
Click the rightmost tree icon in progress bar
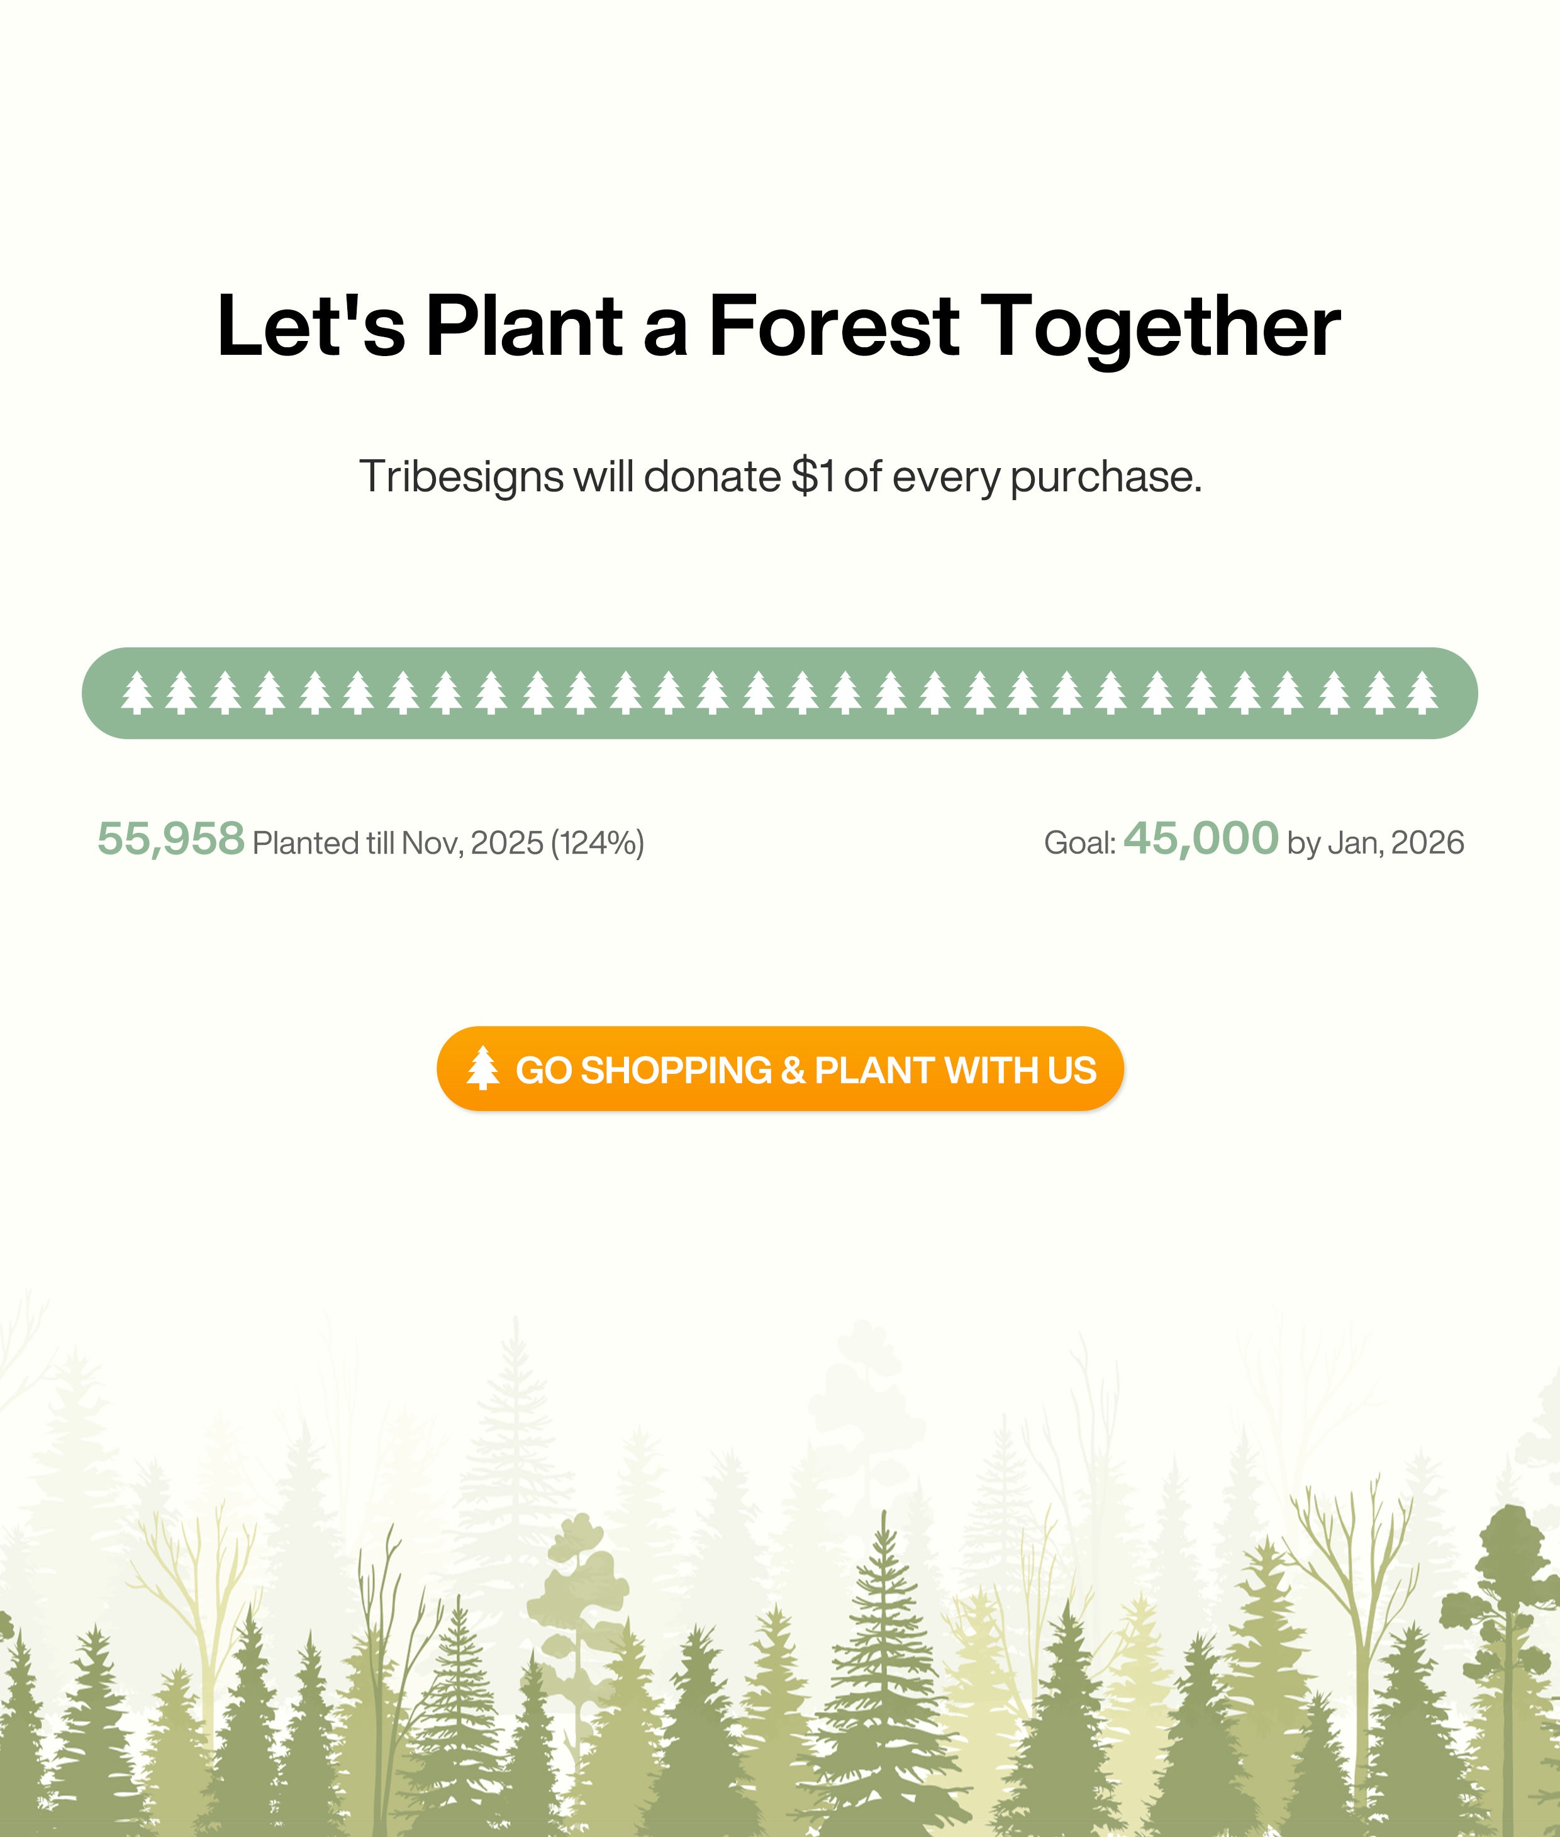pyautogui.click(x=1422, y=693)
